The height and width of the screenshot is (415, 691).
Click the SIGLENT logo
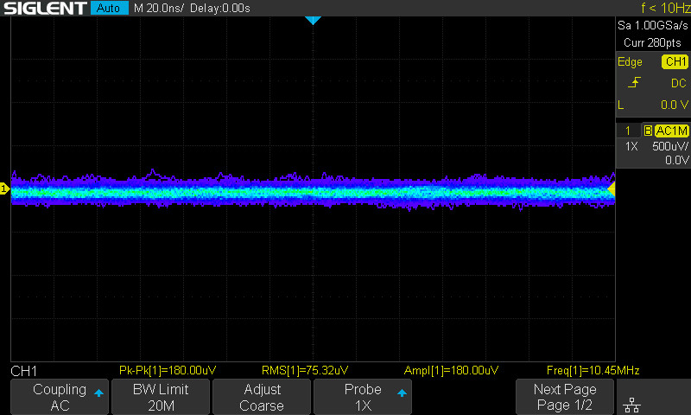click(43, 9)
